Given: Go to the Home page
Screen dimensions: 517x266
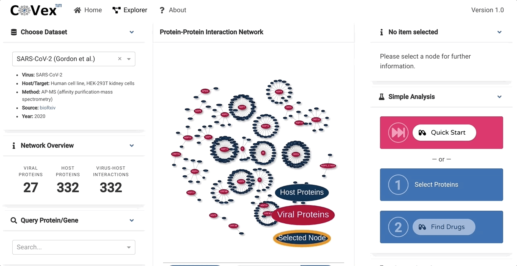Looking at the screenshot, I should pyautogui.click(x=88, y=10).
